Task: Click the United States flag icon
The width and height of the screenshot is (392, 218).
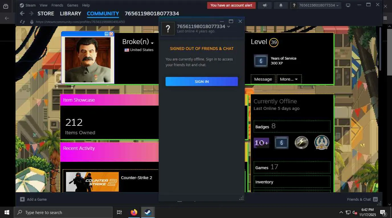Action: (x=127, y=50)
